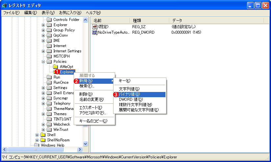Screen dimensions: 271x162
Task: Click the horizontal scroll left arrow
Action: [5, 150]
